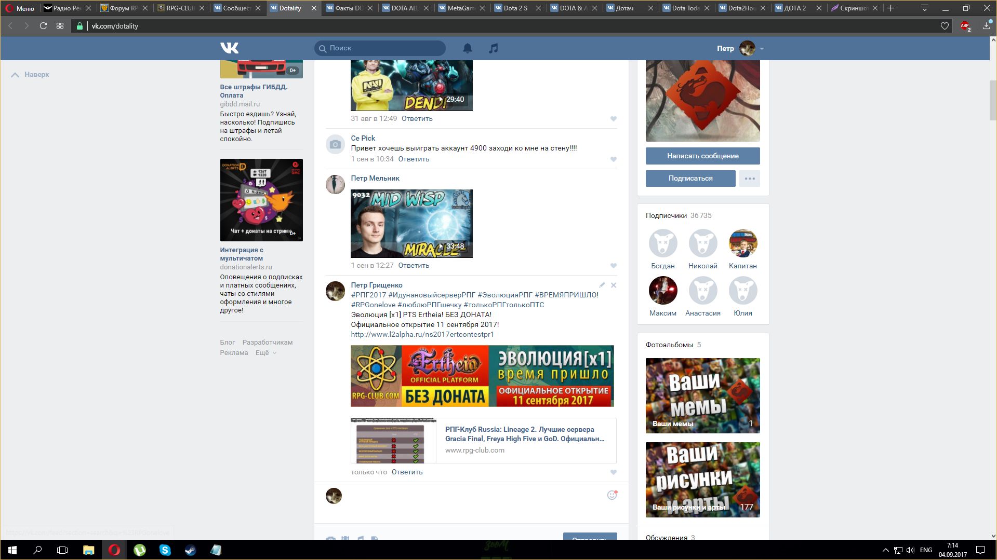The height and width of the screenshot is (560, 997).
Task: Switch input language ENG
Action: point(926,550)
